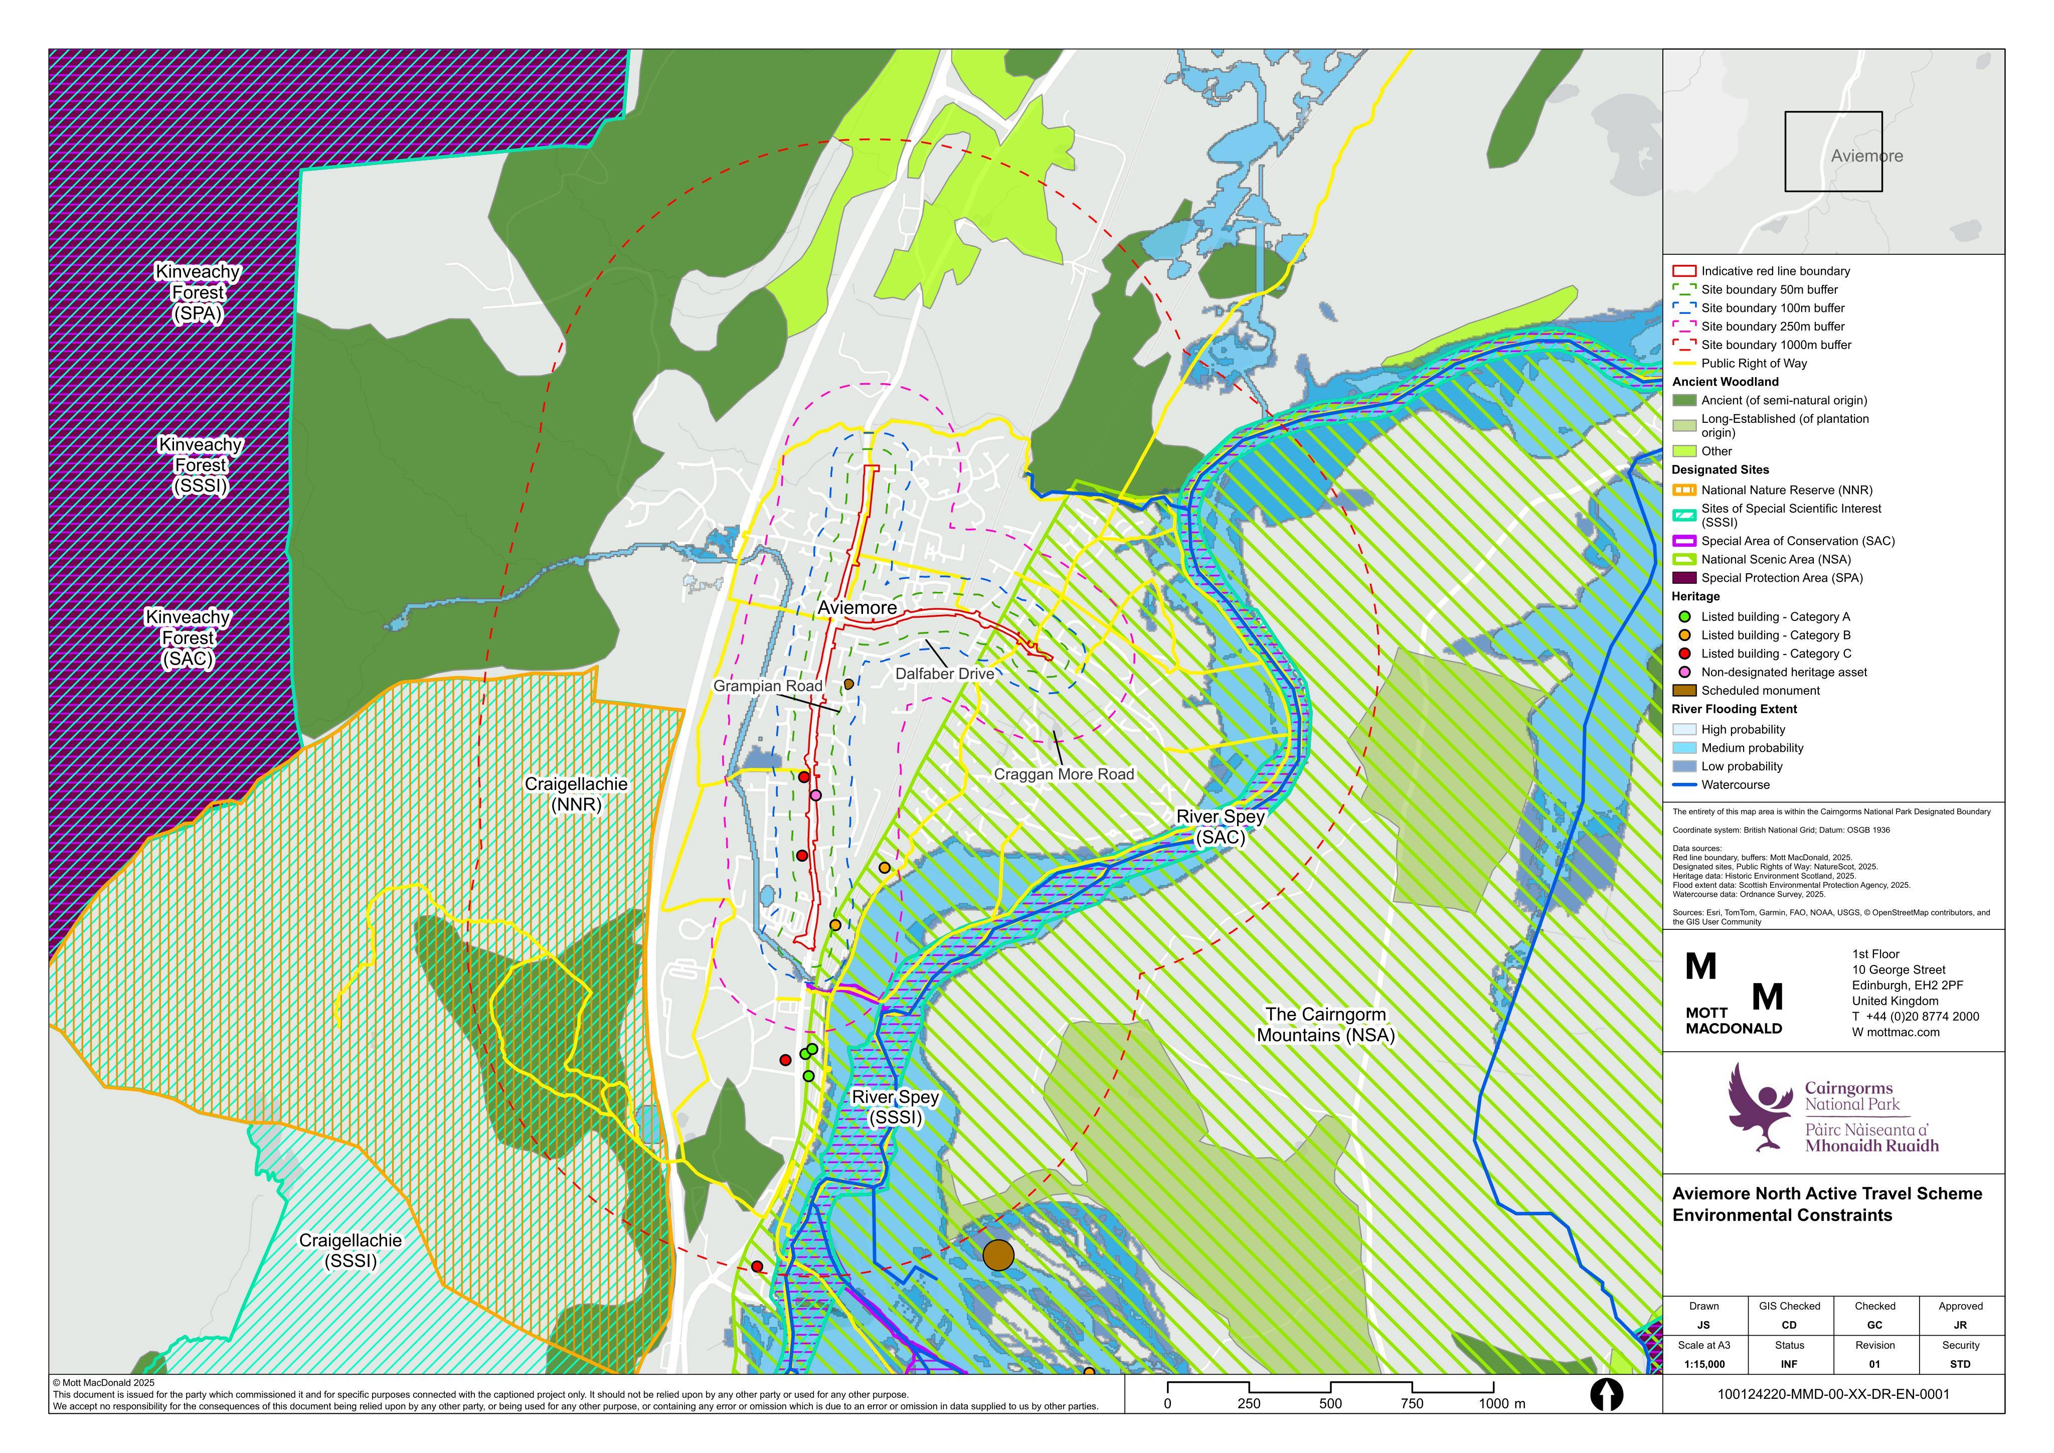Click the National Scenic Area legend symbol
The height and width of the screenshot is (1453, 2054).
tap(1684, 559)
